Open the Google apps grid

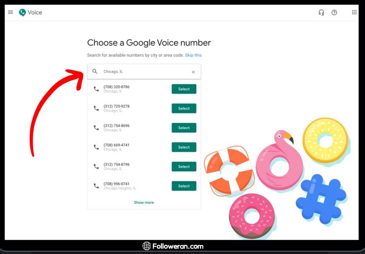pyautogui.click(x=354, y=12)
